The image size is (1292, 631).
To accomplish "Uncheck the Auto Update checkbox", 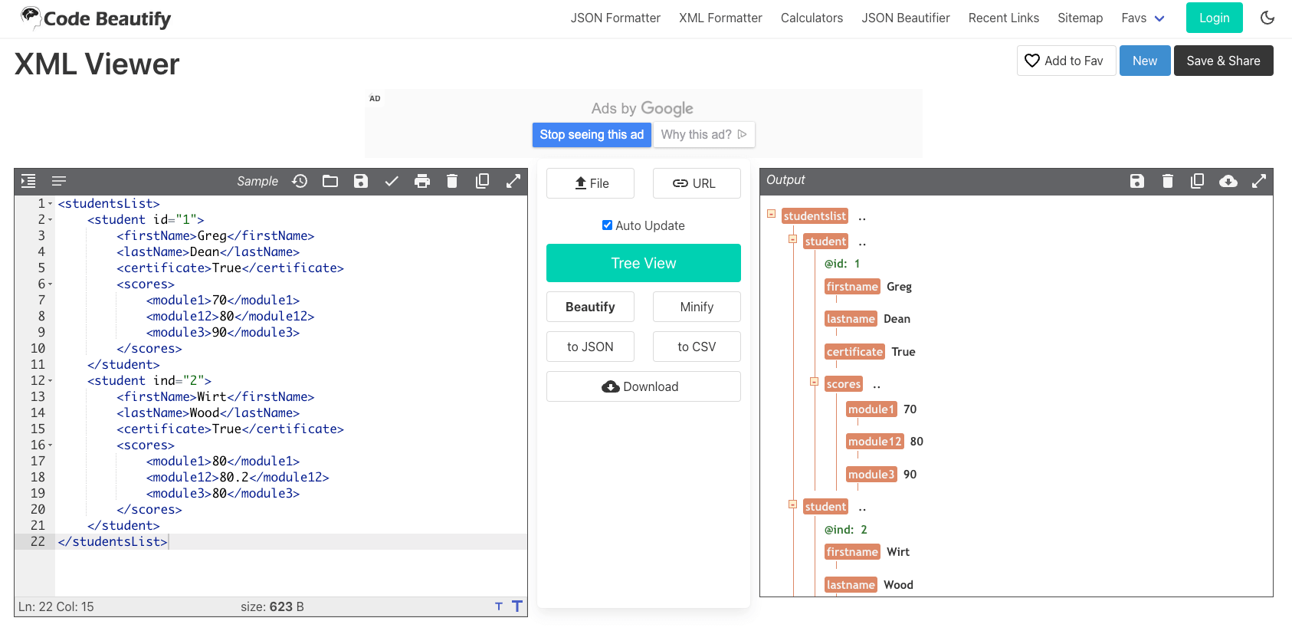I will [x=607, y=225].
